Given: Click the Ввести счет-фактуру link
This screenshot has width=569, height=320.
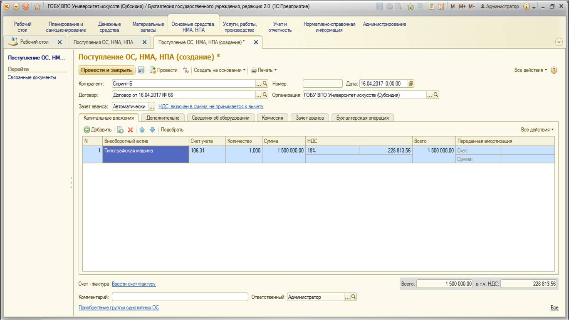Looking at the screenshot, I should (x=134, y=284).
